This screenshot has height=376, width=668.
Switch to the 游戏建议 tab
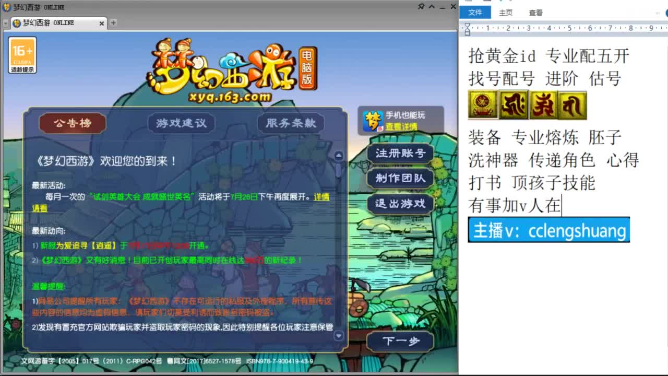pos(181,123)
